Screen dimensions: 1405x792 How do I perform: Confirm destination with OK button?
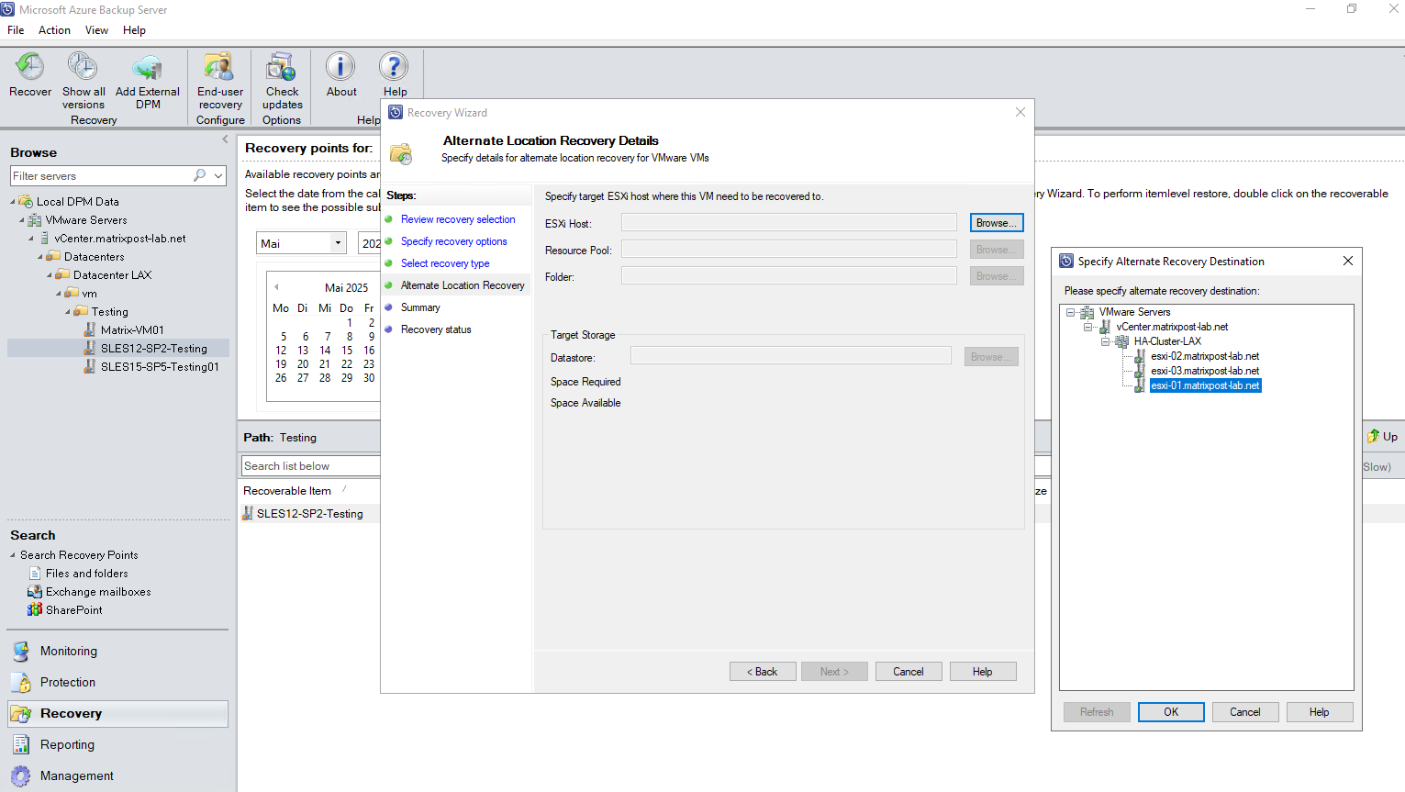click(1171, 712)
